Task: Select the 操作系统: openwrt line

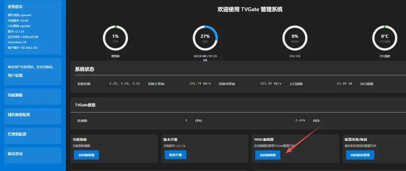Action: (20, 15)
